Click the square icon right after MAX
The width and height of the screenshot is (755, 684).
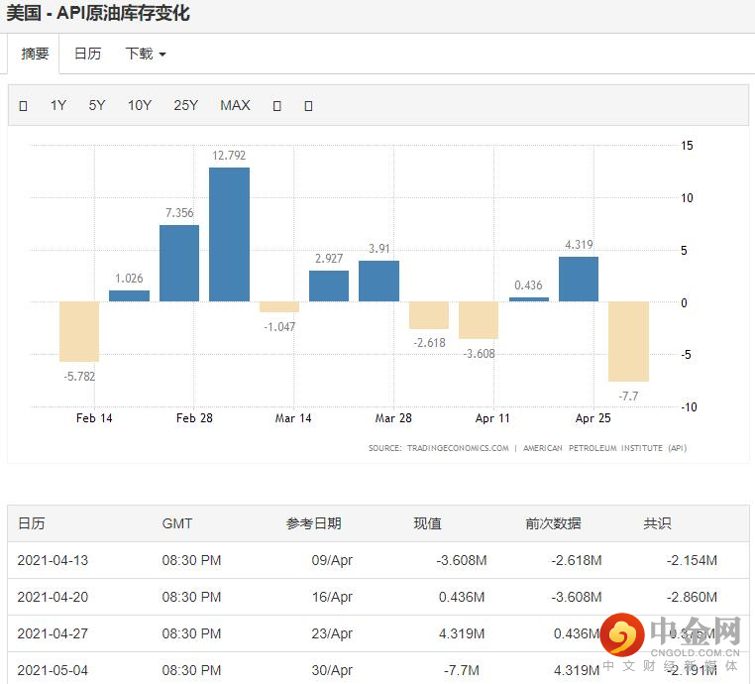click(276, 106)
